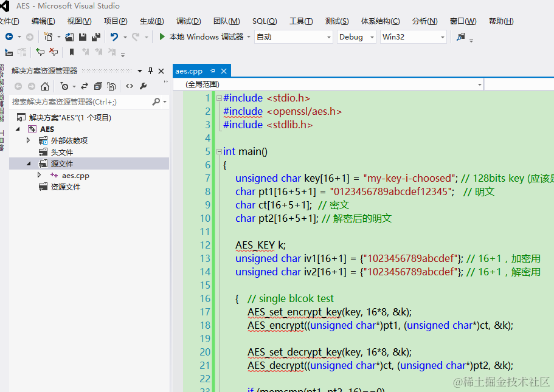Open the 项目(P) menu
The width and height of the screenshot is (554, 392).
(x=116, y=21)
